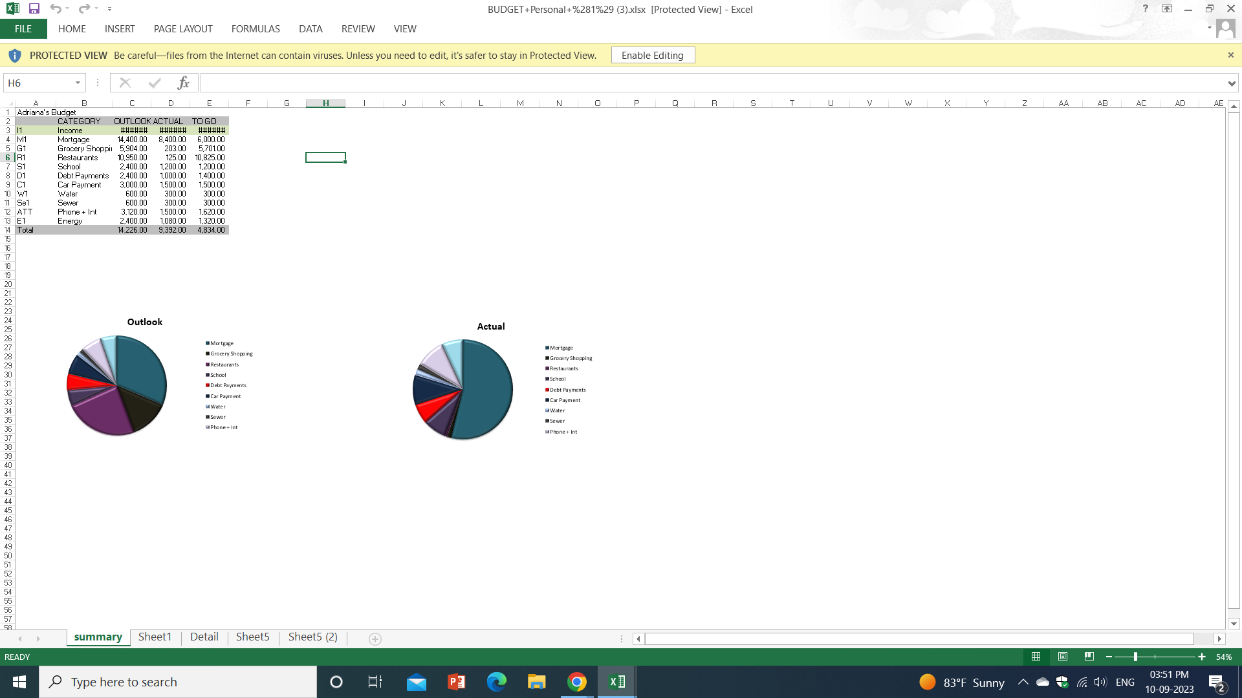The image size is (1242, 698).
Task: Click the zoom slider handle
Action: (x=1135, y=657)
